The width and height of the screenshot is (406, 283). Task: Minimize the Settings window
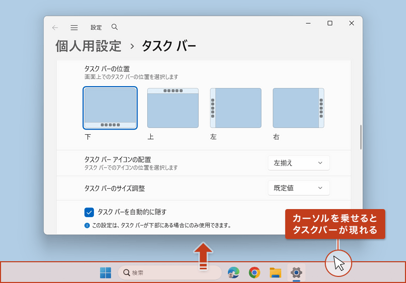[x=308, y=23]
